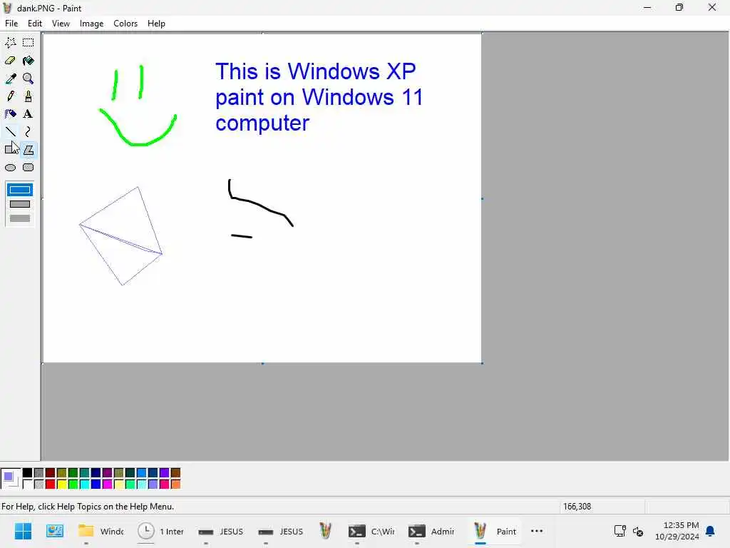Click the '166,308' cursor coordinates in status bar
Image resolution: width=730 pixels, height=548 pixels.
click(x=577, y=507)
